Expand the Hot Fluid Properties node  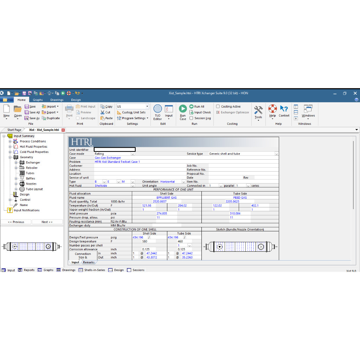pyautogui.click(x=10, y=147)
